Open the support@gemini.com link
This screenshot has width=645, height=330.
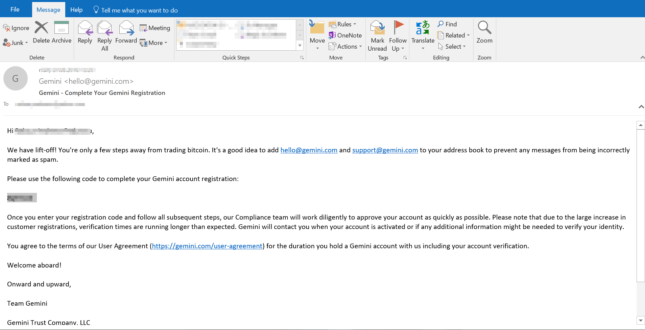click(385, 150)
